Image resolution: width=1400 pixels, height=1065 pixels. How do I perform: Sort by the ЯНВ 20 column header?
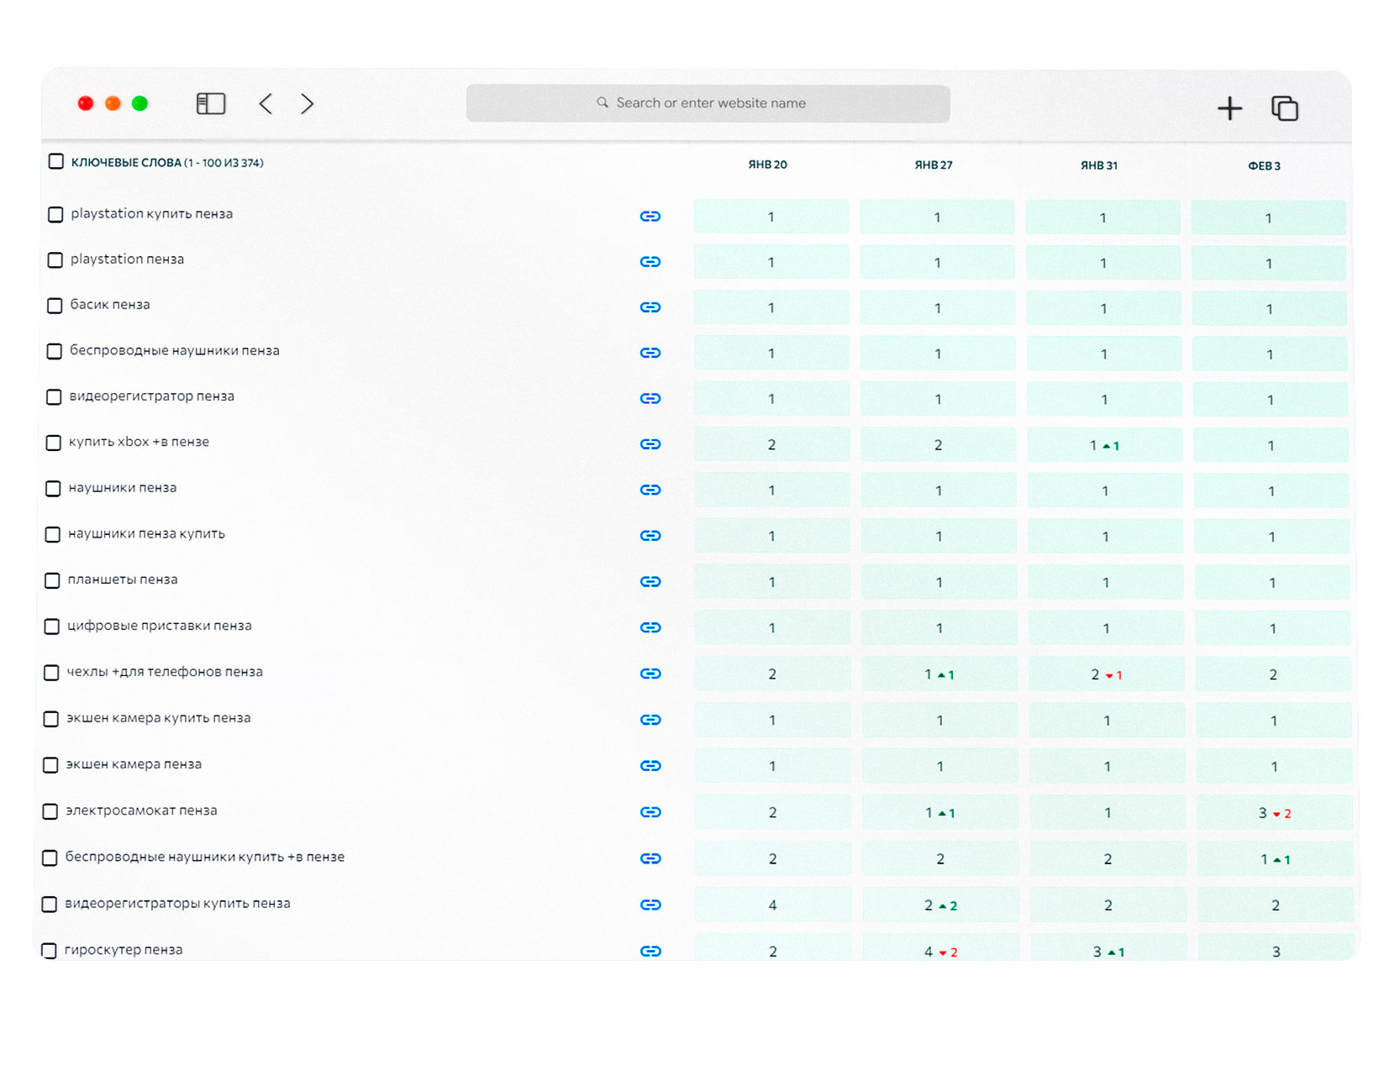click(768, 165)
